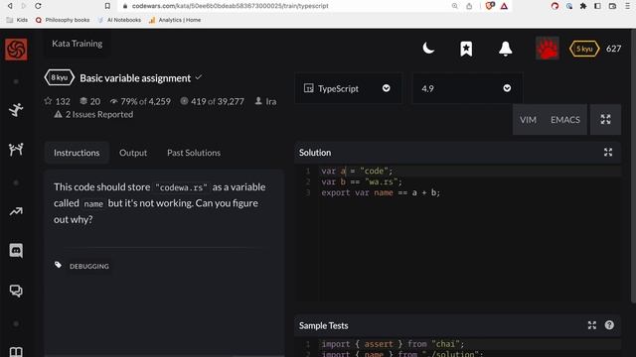Viewport: 636px width, 357px height.
Task: Open the Practice kata sidebar icon
Action: point(16,110)
